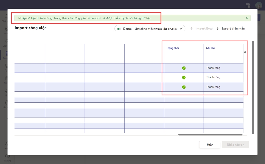Click the Excel file icon in chip

[119, 29]
